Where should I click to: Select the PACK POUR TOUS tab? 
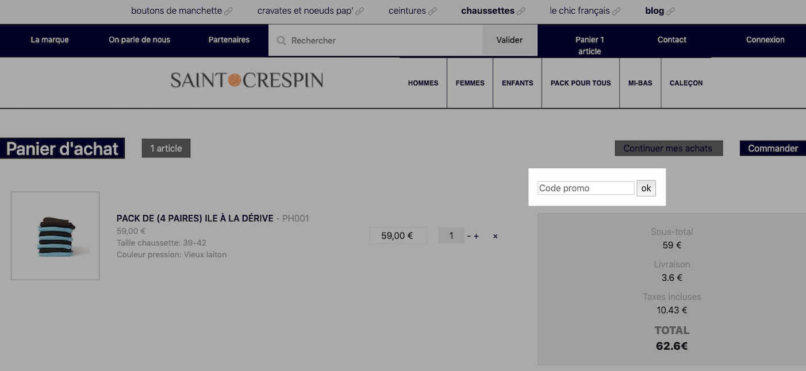[581, 83]
